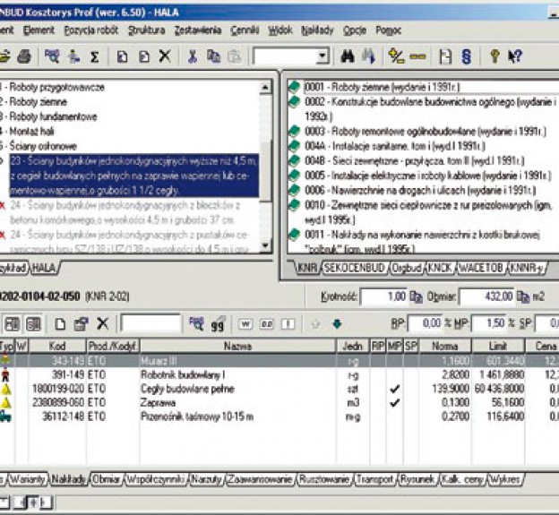The height and width of the screenshot is (515, 559).
Task: Click the calculator icon next to Krotność field
Action: point(416,296)
